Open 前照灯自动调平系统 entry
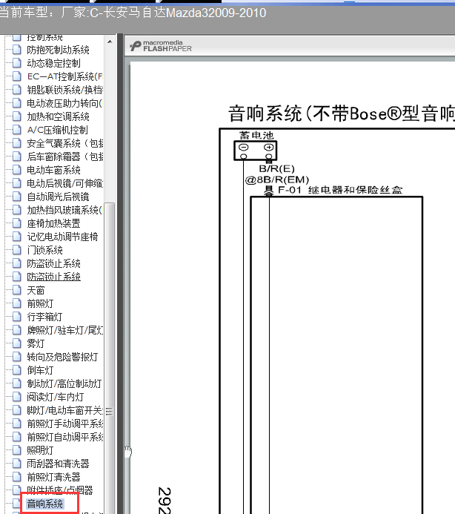 tap(65, 437)
